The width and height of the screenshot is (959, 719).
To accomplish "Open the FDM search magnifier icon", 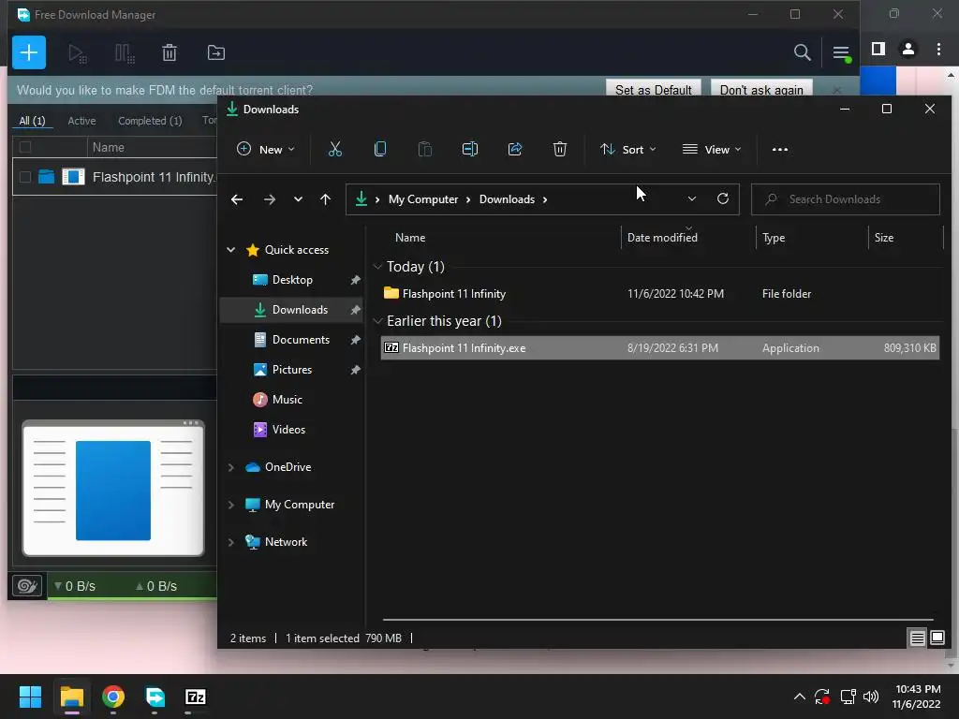I will [x=802, y=52].
